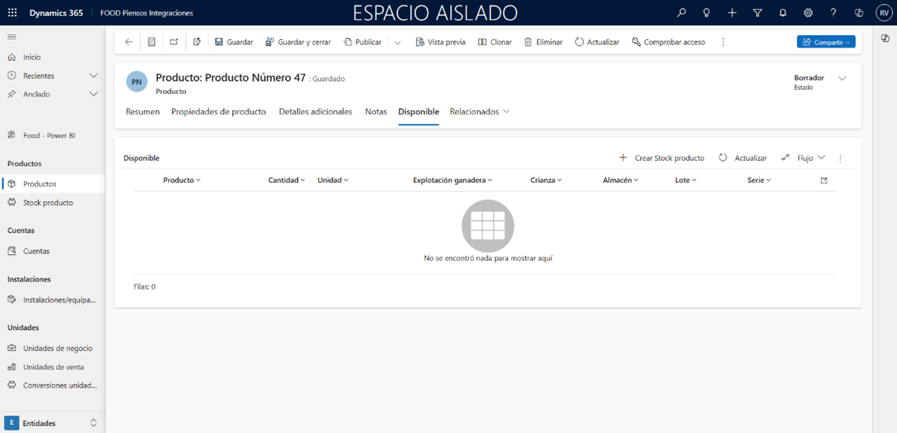This screenshot has width=897, height=433.
Task: Click the Crear Stock producto button
Action: click(x=662, y=158)
